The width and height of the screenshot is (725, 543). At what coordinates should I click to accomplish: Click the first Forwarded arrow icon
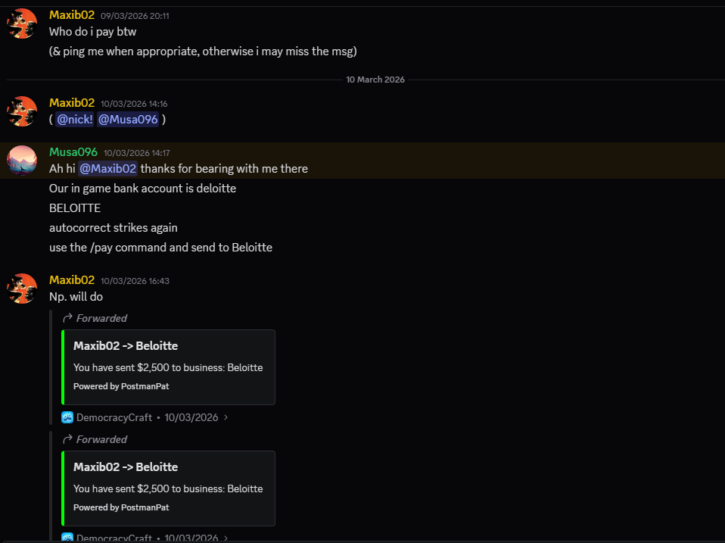pos(67,318)
